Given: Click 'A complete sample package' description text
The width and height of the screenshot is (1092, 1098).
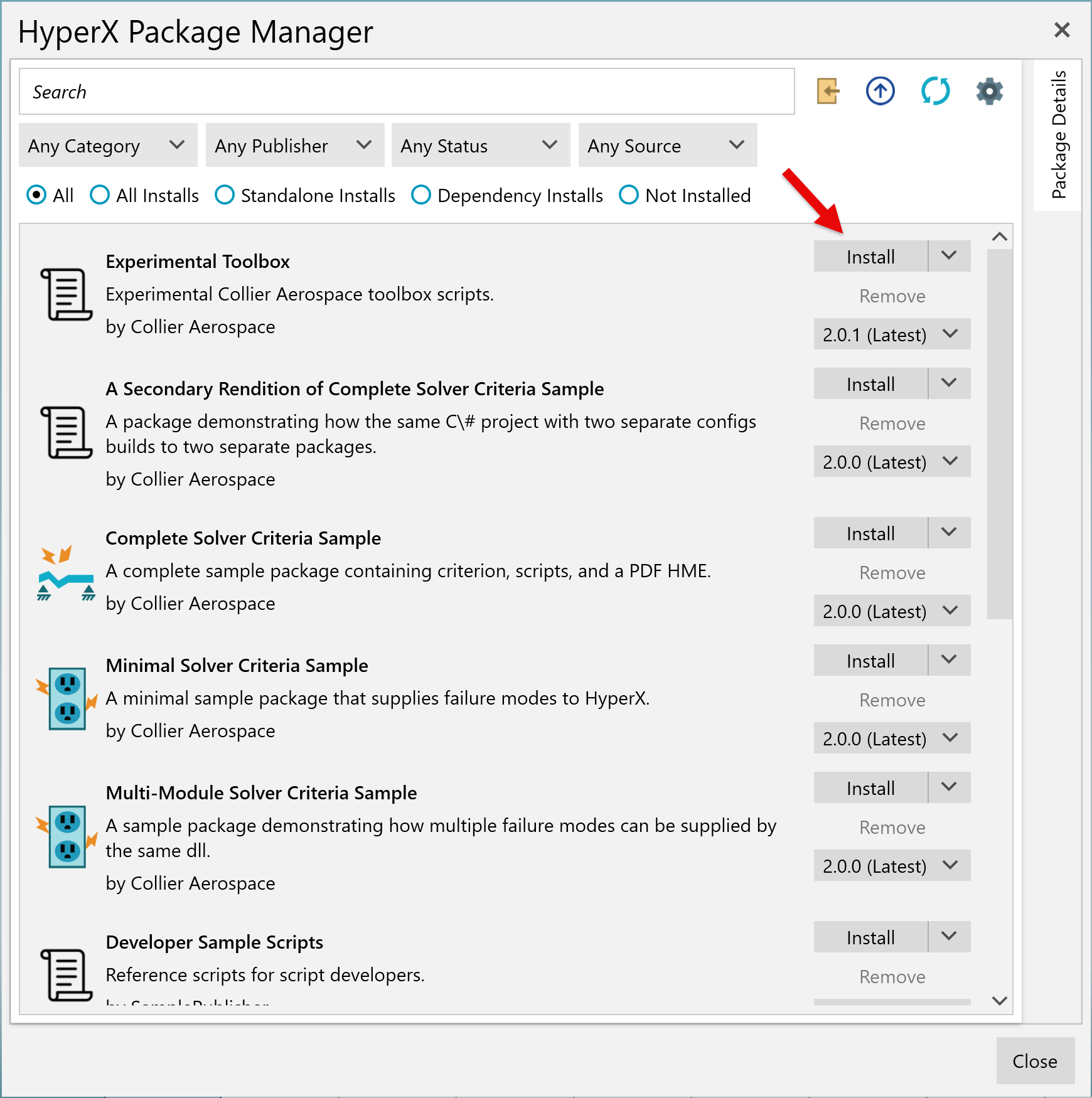Looking at the screenshot, I should (409, 570).
